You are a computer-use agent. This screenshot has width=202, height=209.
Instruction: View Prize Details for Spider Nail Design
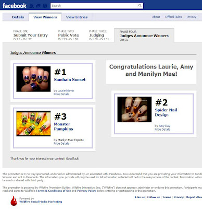162,130
